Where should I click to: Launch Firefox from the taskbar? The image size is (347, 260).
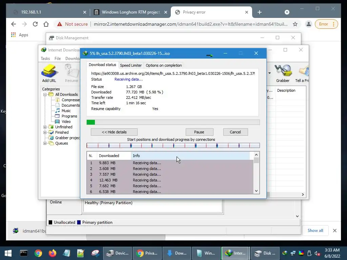[x=53, y=253]
